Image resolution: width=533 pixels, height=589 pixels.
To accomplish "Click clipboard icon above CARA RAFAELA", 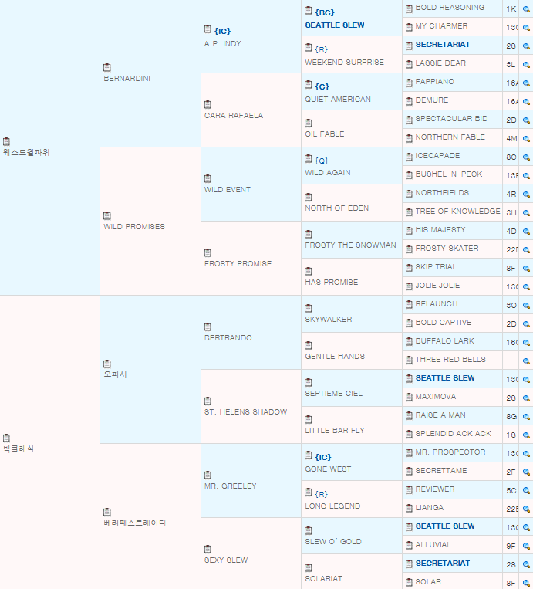I will click(207, 104).
